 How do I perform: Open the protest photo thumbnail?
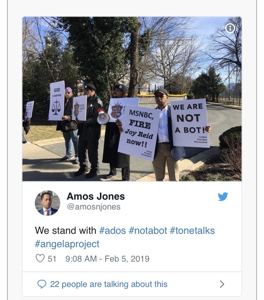[132, 99]
